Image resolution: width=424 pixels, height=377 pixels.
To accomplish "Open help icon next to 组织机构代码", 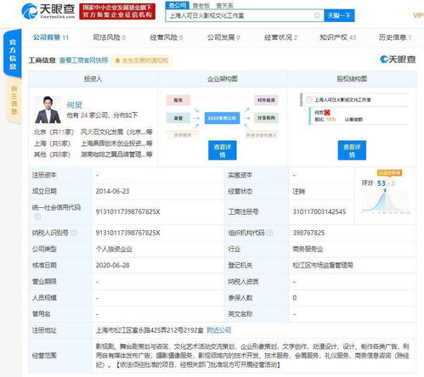I will point(269,233).
